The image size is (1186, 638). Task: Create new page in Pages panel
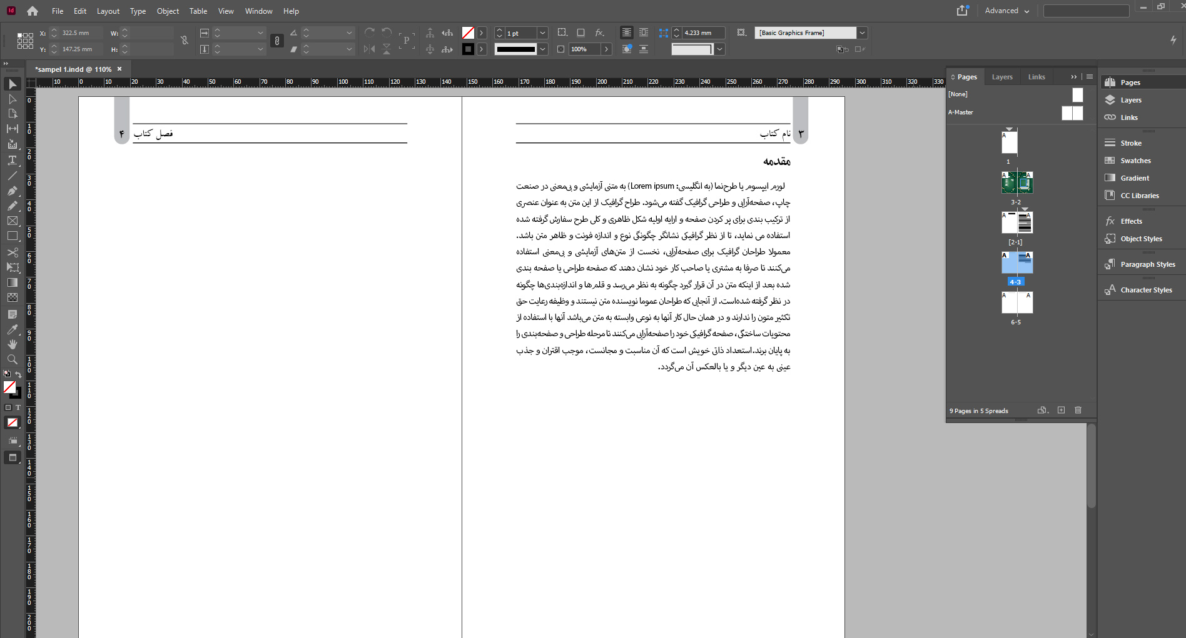pyautogui.click(x=1061, y=410)
